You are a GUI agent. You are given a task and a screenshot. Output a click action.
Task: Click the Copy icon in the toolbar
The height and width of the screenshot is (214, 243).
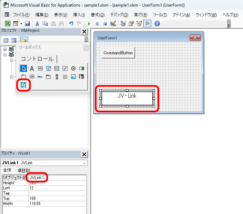[45, 24]
